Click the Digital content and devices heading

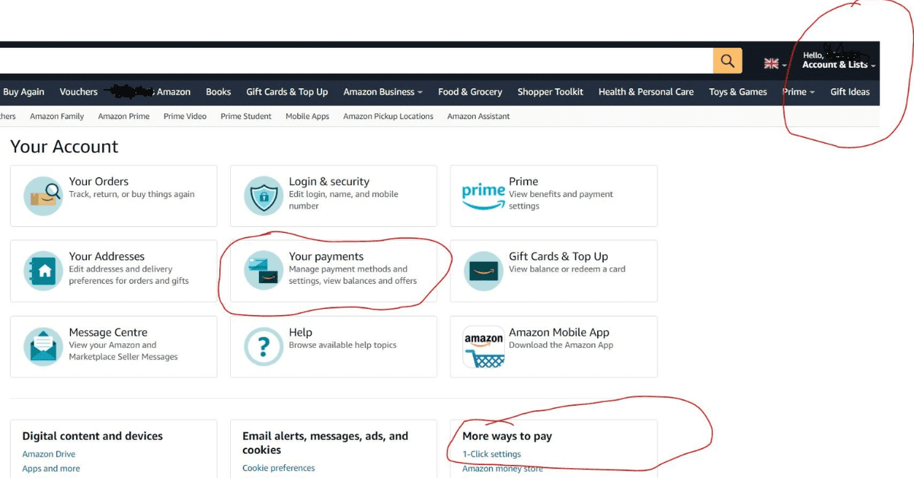92,436
